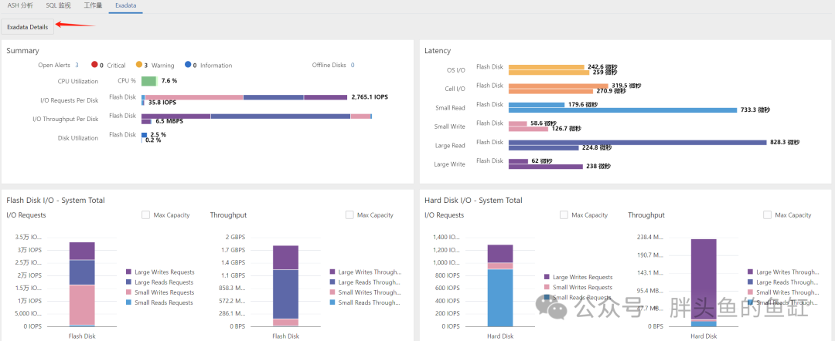Click indigo Large Reads segment in Flash Throughput chart
835x341 pixels.
pyautogui.click(x=285, y=294)
